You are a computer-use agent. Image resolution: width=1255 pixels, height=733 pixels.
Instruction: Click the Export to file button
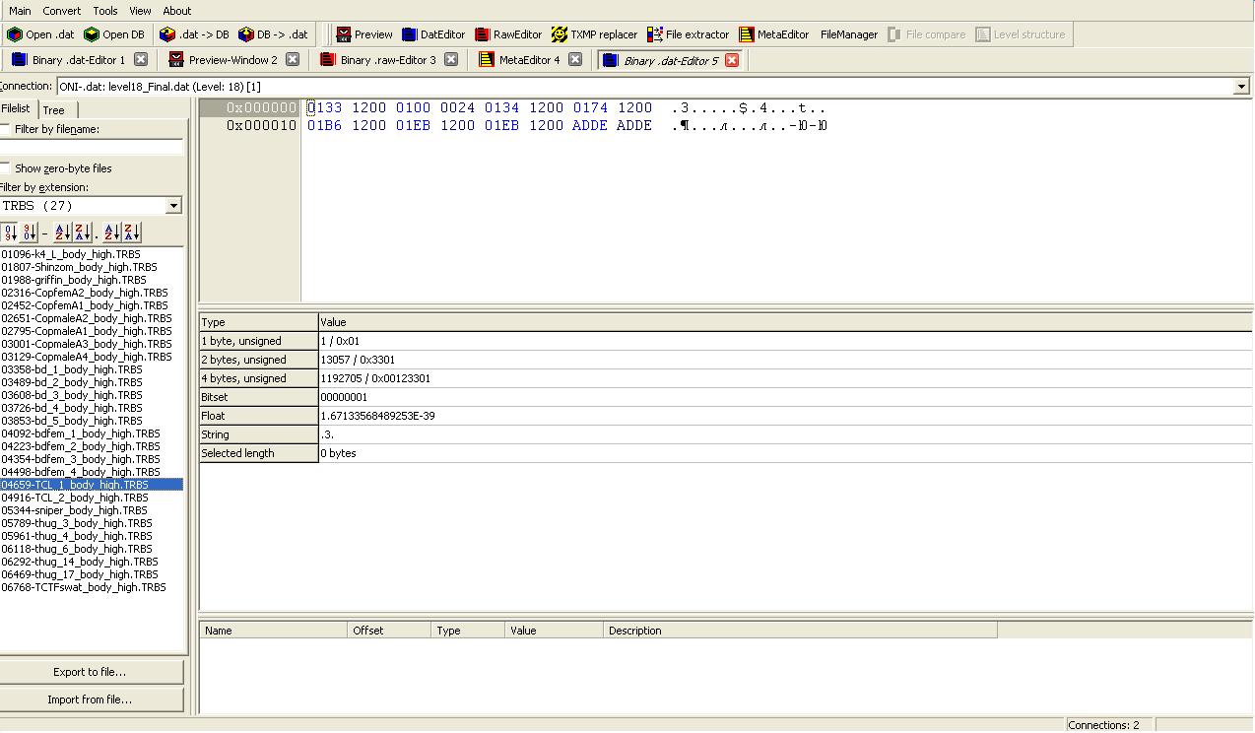[90, 672]
